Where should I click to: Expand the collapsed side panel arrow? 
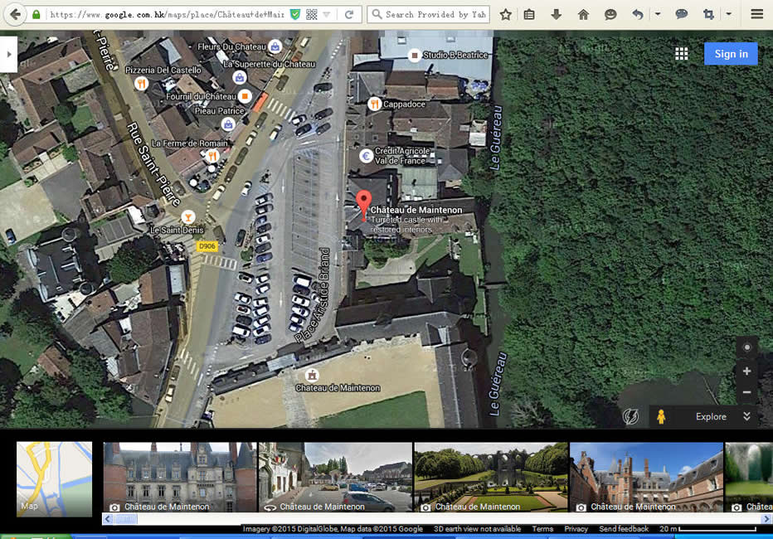pos(9,54)
